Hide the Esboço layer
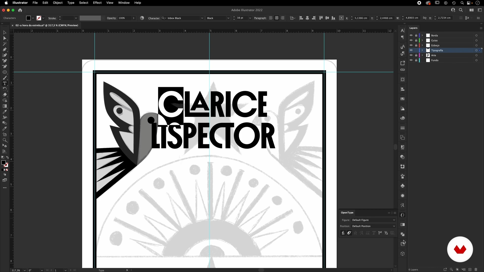Screen dimensions: 484x272 click(411, 45)
